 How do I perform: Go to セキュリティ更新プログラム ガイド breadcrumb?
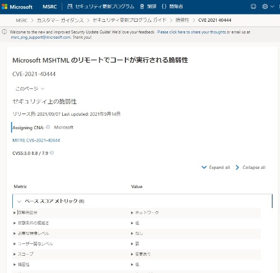(130, 20)
